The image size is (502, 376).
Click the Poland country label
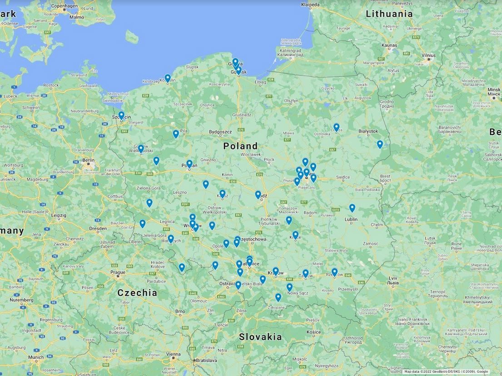pos(240,146)
